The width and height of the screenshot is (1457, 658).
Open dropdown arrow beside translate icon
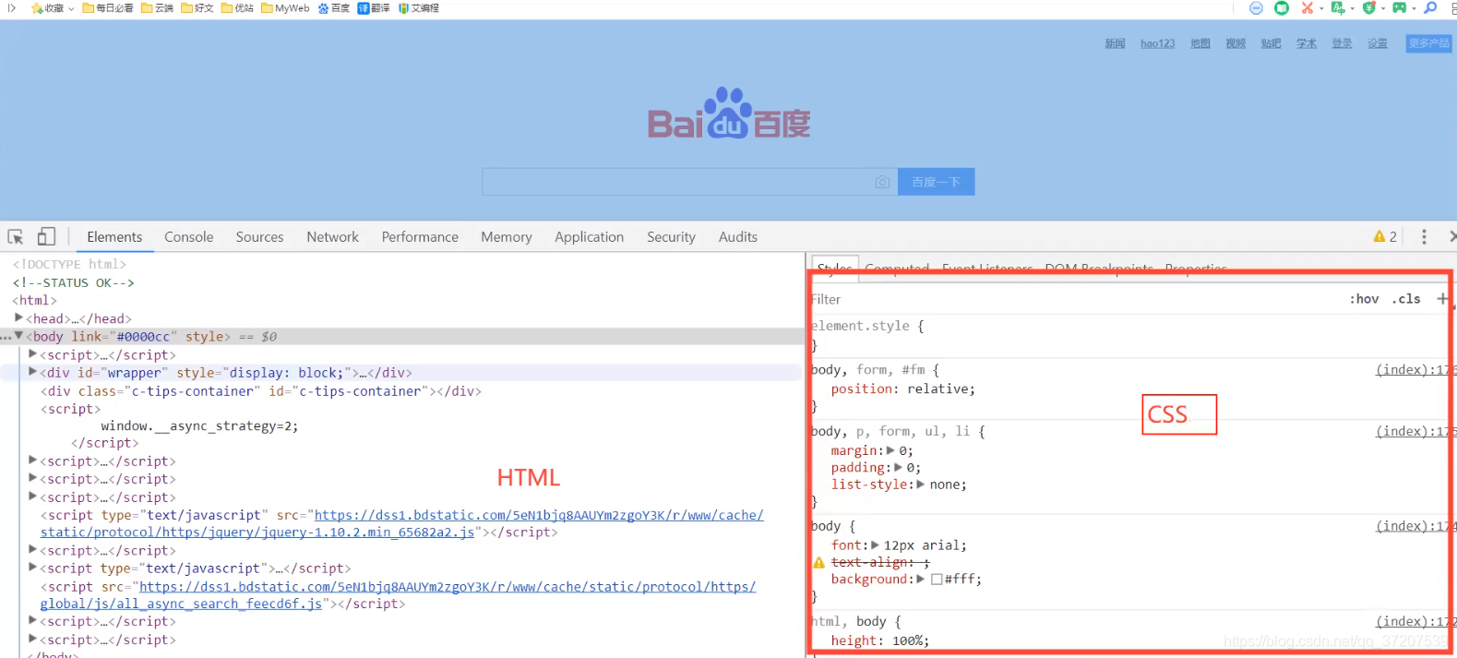tap(1352, 9)
